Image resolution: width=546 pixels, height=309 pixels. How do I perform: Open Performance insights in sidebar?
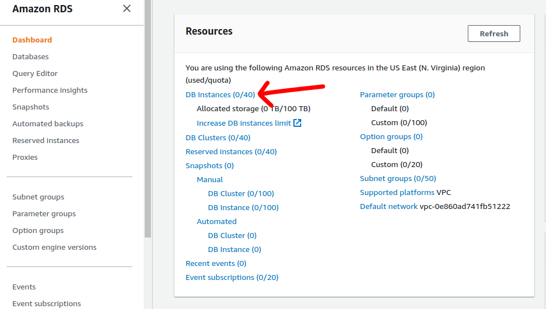[x=50, y=90]
